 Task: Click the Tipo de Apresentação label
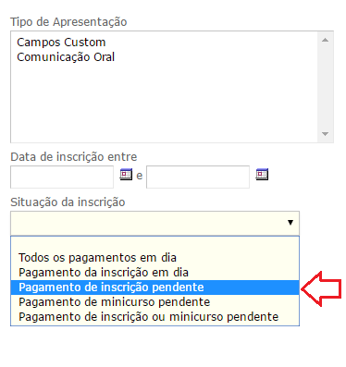68,22
